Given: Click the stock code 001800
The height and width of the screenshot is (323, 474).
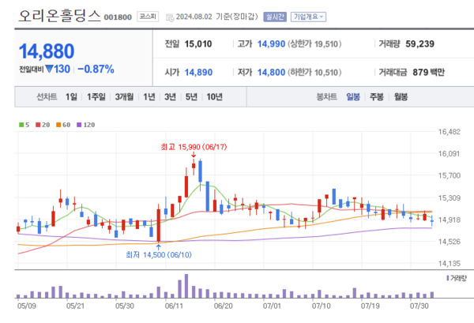Looking at the screenshot, I should tap(118, 17).
